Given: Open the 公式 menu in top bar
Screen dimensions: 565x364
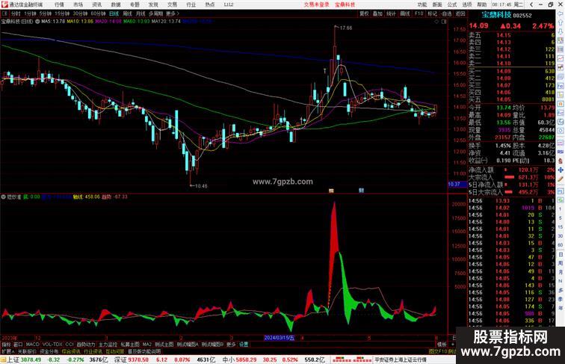Looking at the screenshot, I should point(452,4).
